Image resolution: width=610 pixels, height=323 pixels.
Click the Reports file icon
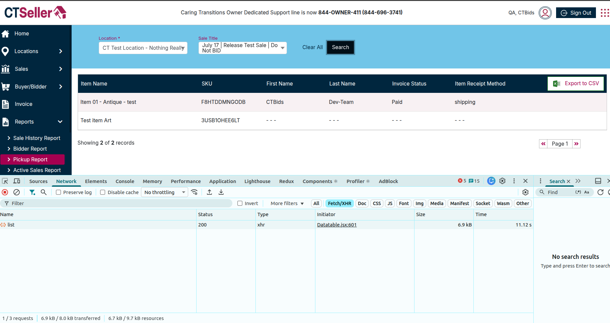[x=5, y=122]
